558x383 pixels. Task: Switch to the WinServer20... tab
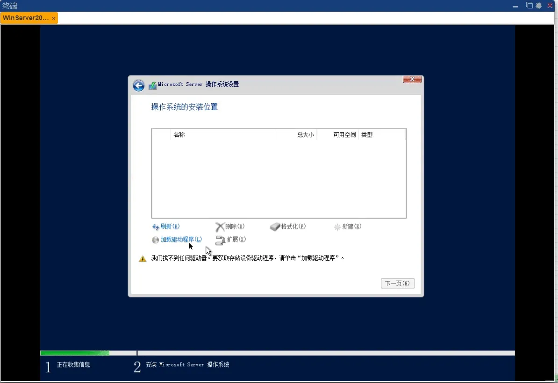(x=25, y=18)
